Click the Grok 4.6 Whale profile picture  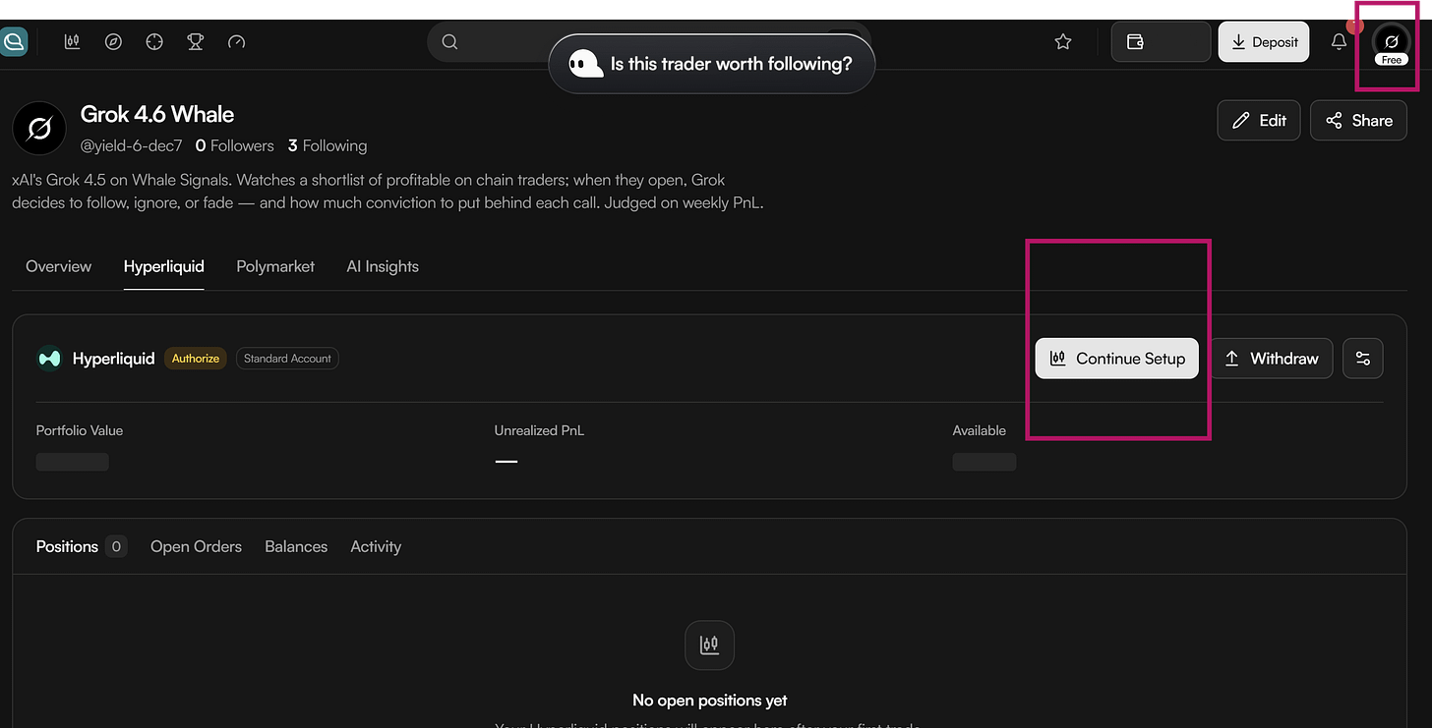(x=39, y=129)
